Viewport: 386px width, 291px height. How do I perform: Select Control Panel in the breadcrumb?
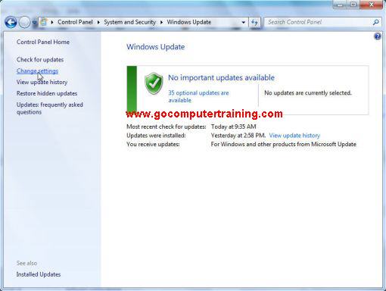click(75, 22)
